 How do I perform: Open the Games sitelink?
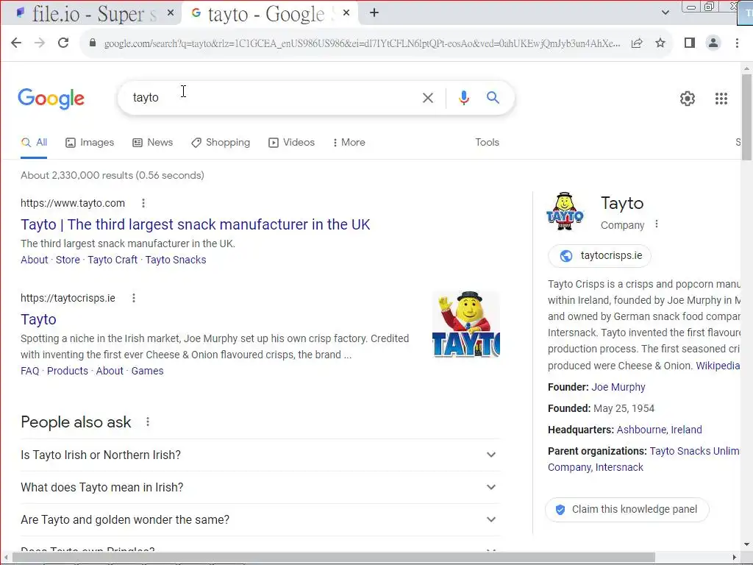pyautogui.click(x=147, y=371)
